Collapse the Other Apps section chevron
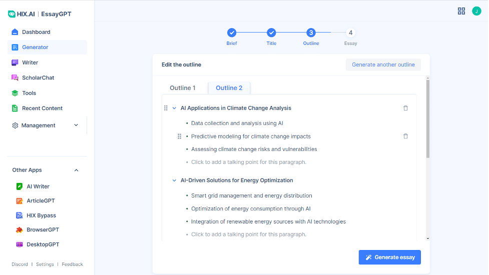The width and height of the screenshot is (489, 275). 77,170
